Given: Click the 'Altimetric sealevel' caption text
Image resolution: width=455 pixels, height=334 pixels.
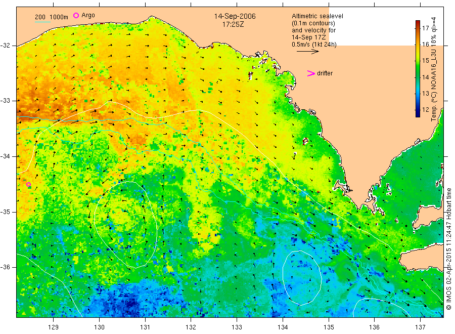Looking at the screenshot, I should 317,16.
